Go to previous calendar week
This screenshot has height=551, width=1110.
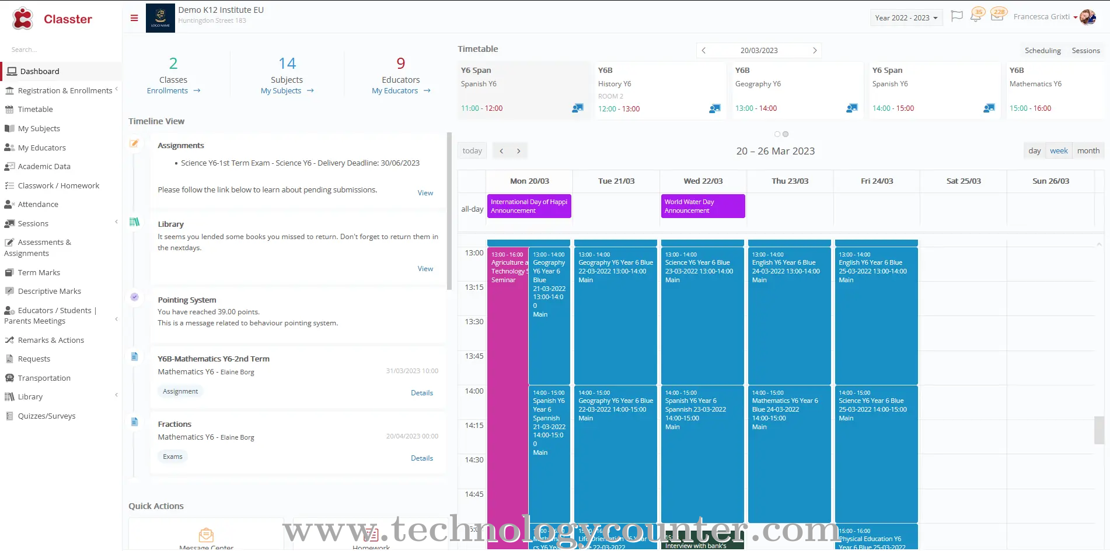coord(501,151)
